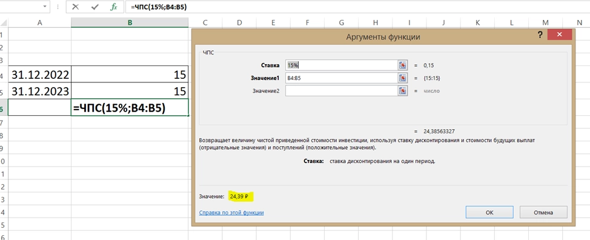590x240 pixels.
Task: Select column K header
Action: click(x=477, y=22)
